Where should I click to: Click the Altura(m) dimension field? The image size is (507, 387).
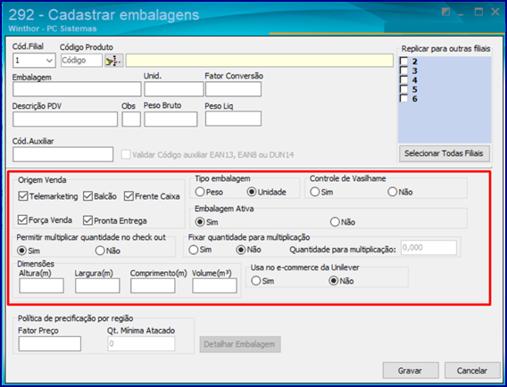pos(41,286)
